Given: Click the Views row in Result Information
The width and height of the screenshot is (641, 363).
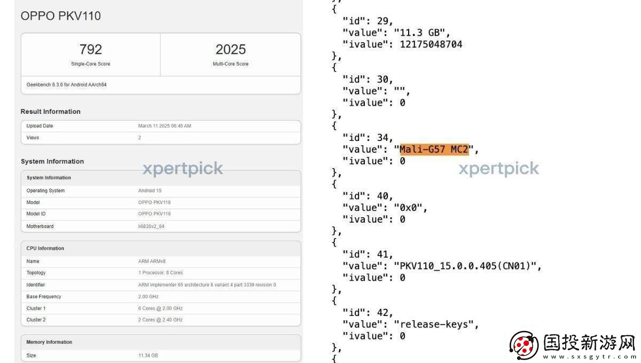Looking at the screenshot, I should coord(160,138).
